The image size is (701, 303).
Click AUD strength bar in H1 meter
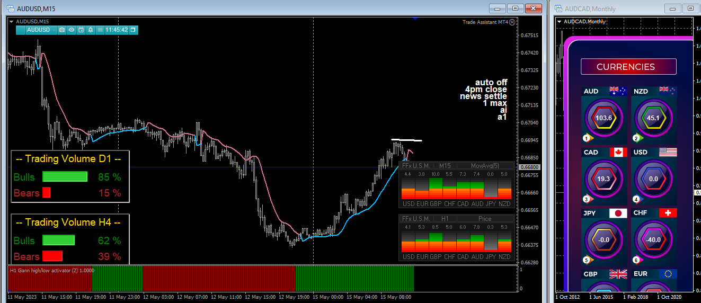(477, 241)
